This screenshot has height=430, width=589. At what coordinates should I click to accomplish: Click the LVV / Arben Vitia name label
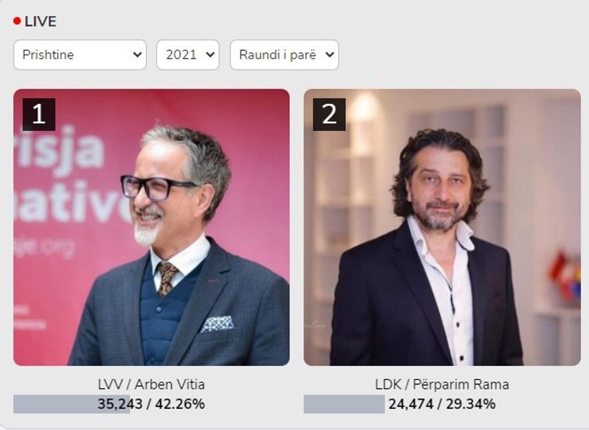[x=151, y=384]
